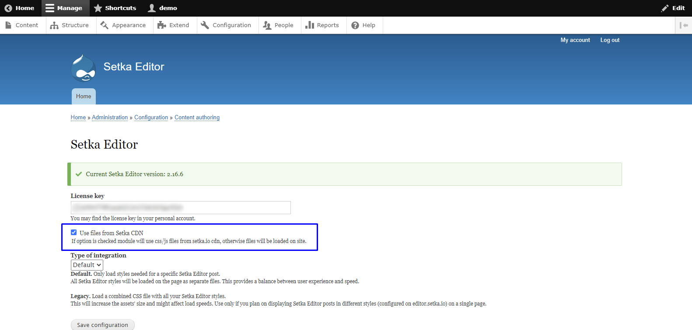Viewport: 692px width, 330px height.
Task: Click the Appearance paintbrush icon
Action: 104,25
